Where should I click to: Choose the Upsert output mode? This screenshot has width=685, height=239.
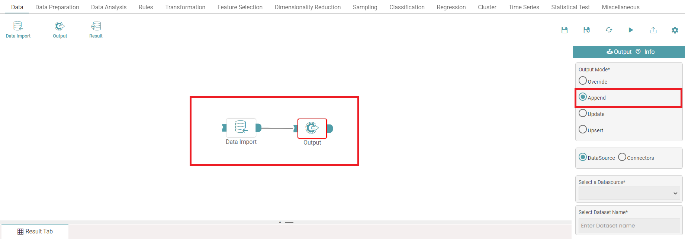click(x=583, y=130)
